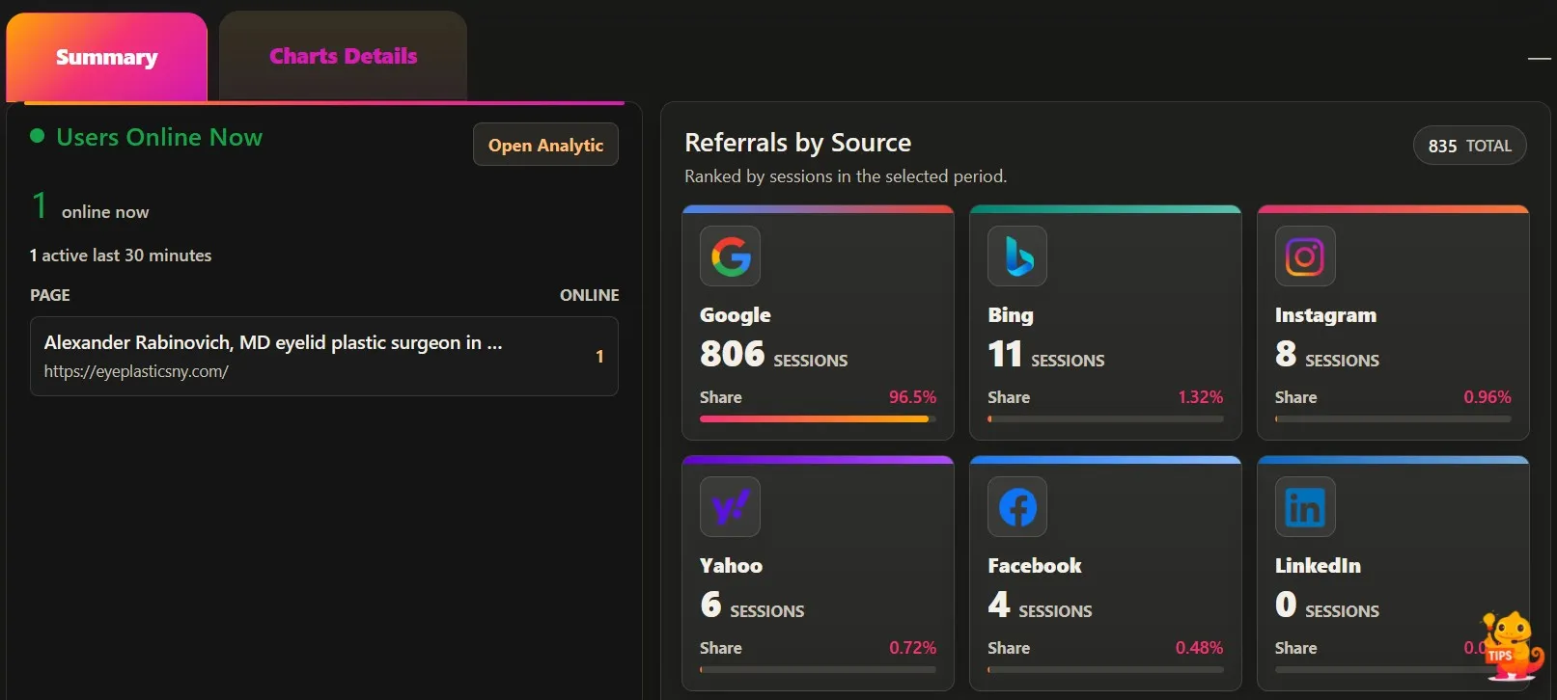Click Instagram's share progress bar
Image resolution: width=1557 pixels, height=700 pixels.
1393,419
